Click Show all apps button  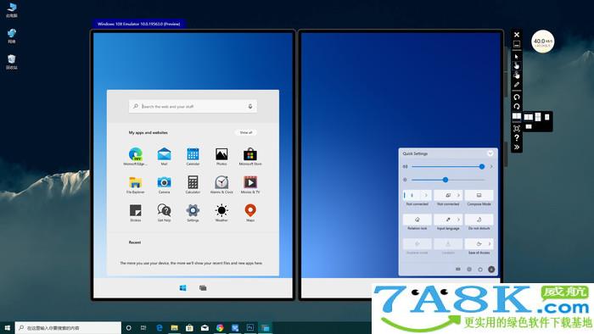coord(245,132)
